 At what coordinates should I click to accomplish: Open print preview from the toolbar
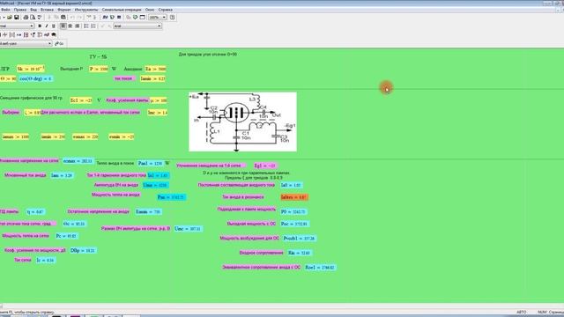(33, 18)
